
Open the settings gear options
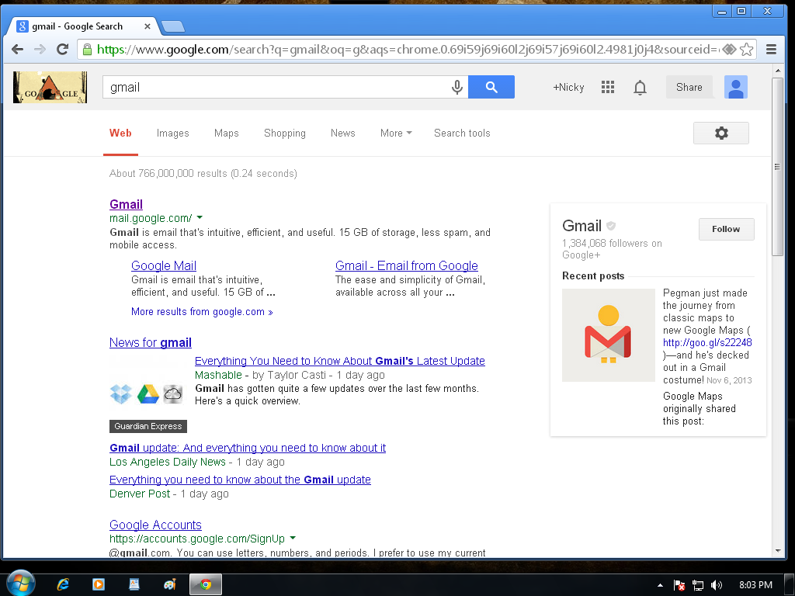click(720, 133)
